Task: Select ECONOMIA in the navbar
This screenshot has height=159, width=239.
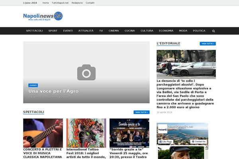Action: (166, 31)
